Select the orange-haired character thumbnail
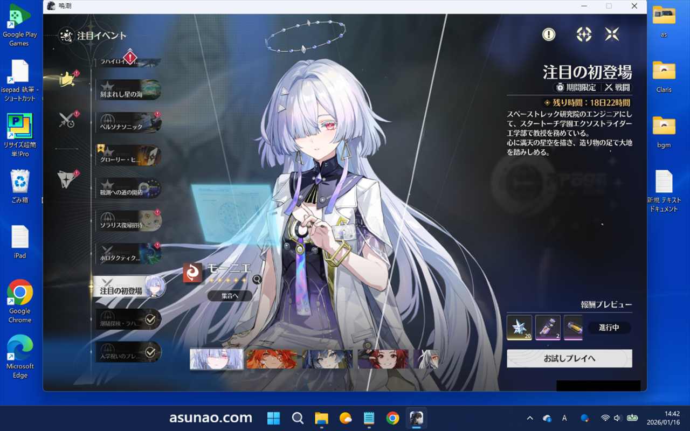 pos(272,359)
